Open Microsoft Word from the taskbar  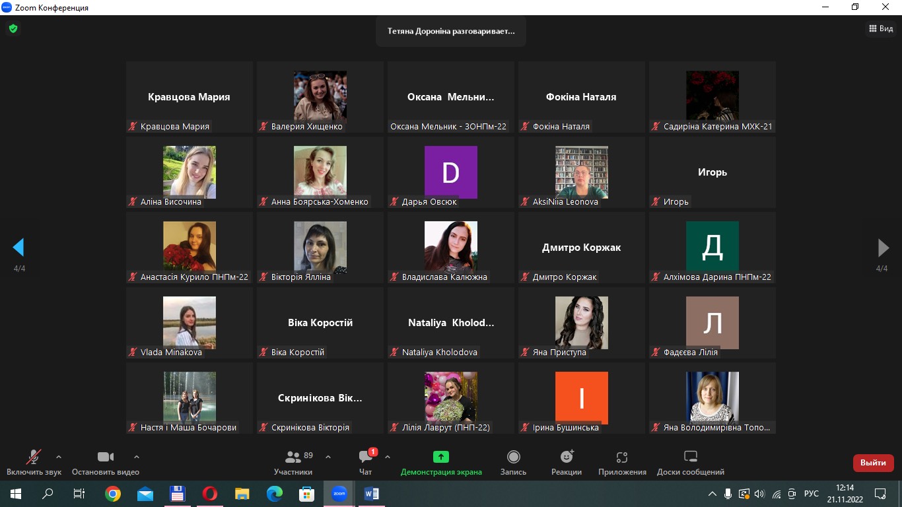(x=371, y=494)
